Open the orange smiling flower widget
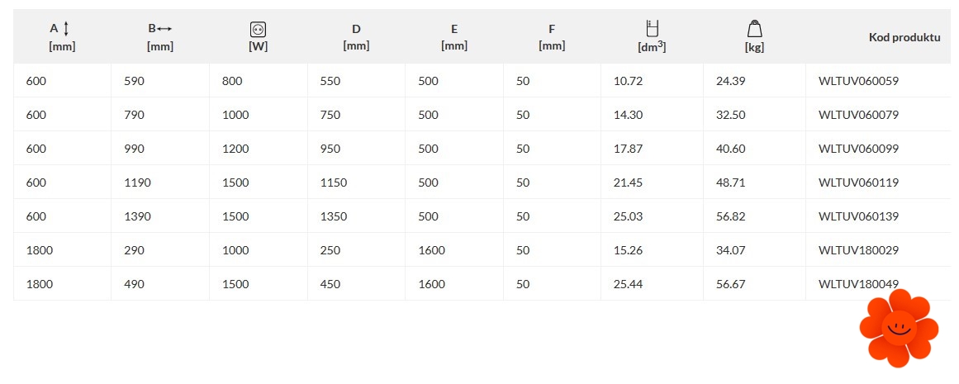This screenshot has width=959, height=384. (x=899, y=328)
